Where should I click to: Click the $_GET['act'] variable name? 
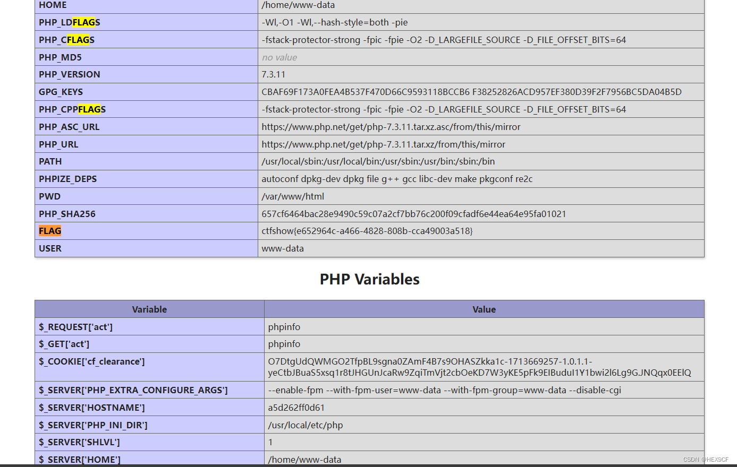pos(64,344)
